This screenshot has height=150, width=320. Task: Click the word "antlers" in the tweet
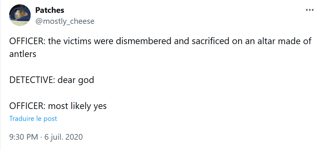pyautogui.click(x=23, y=54)
